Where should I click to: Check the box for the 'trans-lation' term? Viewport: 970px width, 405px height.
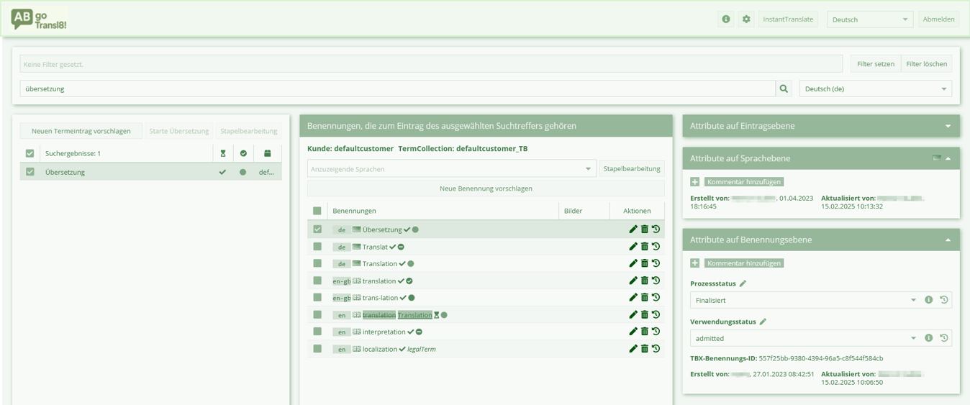pos(317,298)
